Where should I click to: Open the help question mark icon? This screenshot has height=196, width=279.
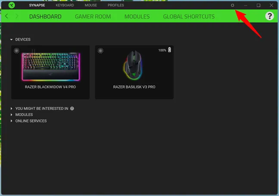click(x=270, y=16)
